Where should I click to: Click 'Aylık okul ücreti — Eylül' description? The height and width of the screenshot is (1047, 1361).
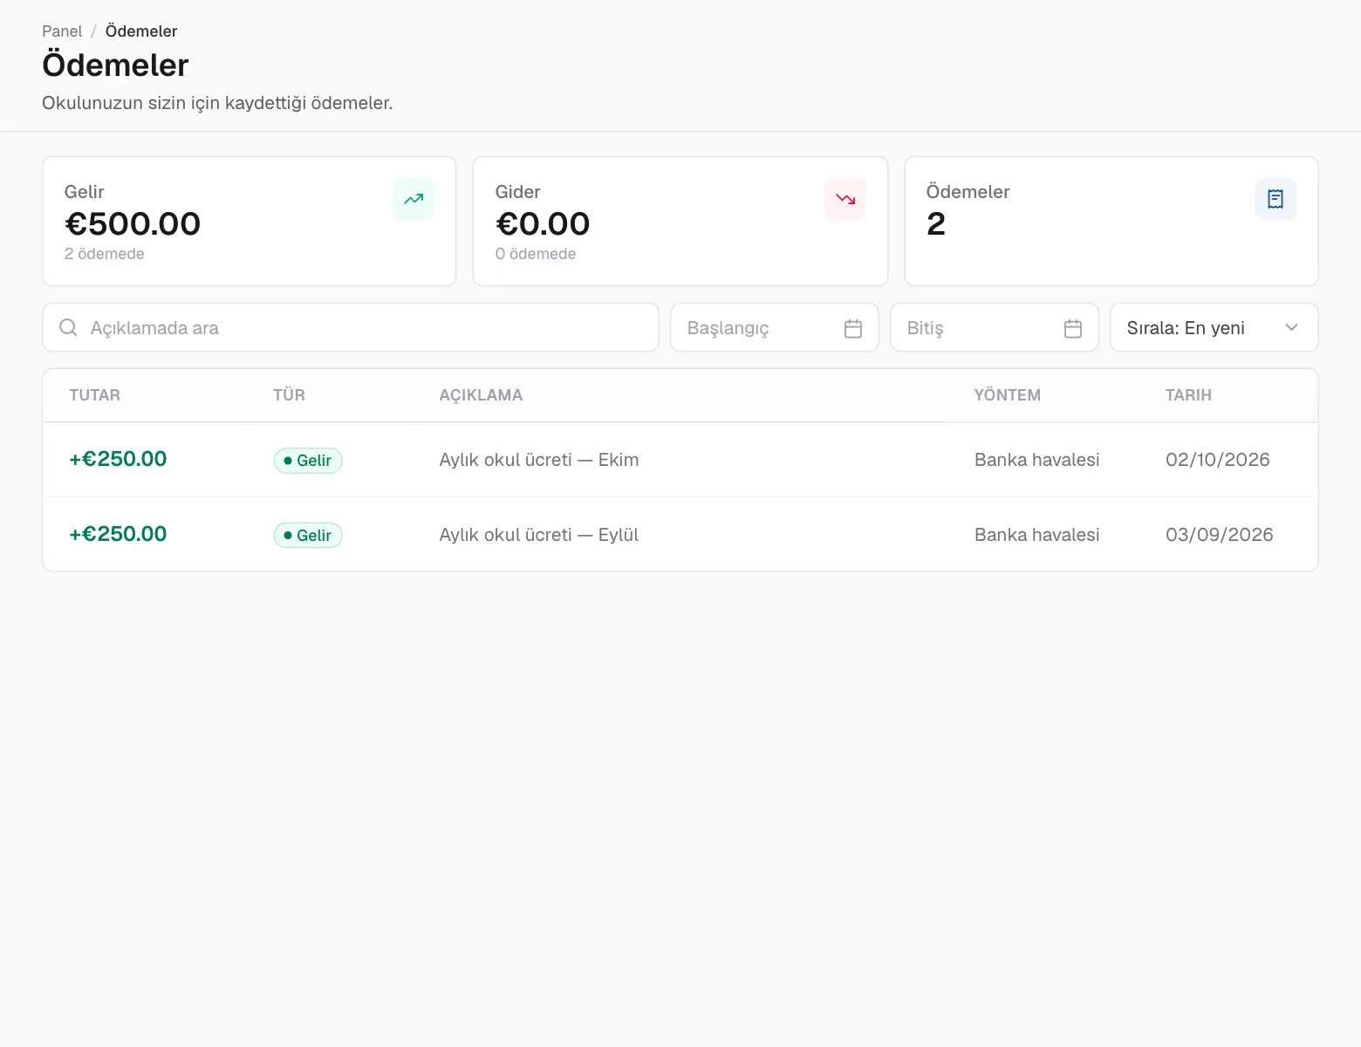539,535
